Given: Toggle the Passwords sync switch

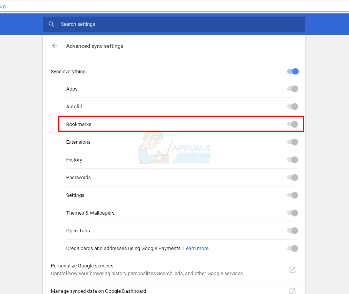Looking at the screenshot, I should point(292,177).
